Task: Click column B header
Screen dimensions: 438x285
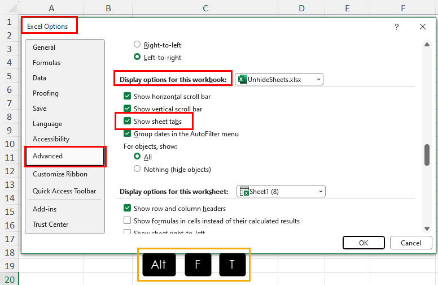Action: [108, 8]
